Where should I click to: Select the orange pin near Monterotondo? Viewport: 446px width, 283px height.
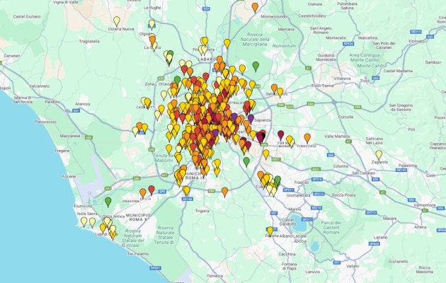coord(255,7)
